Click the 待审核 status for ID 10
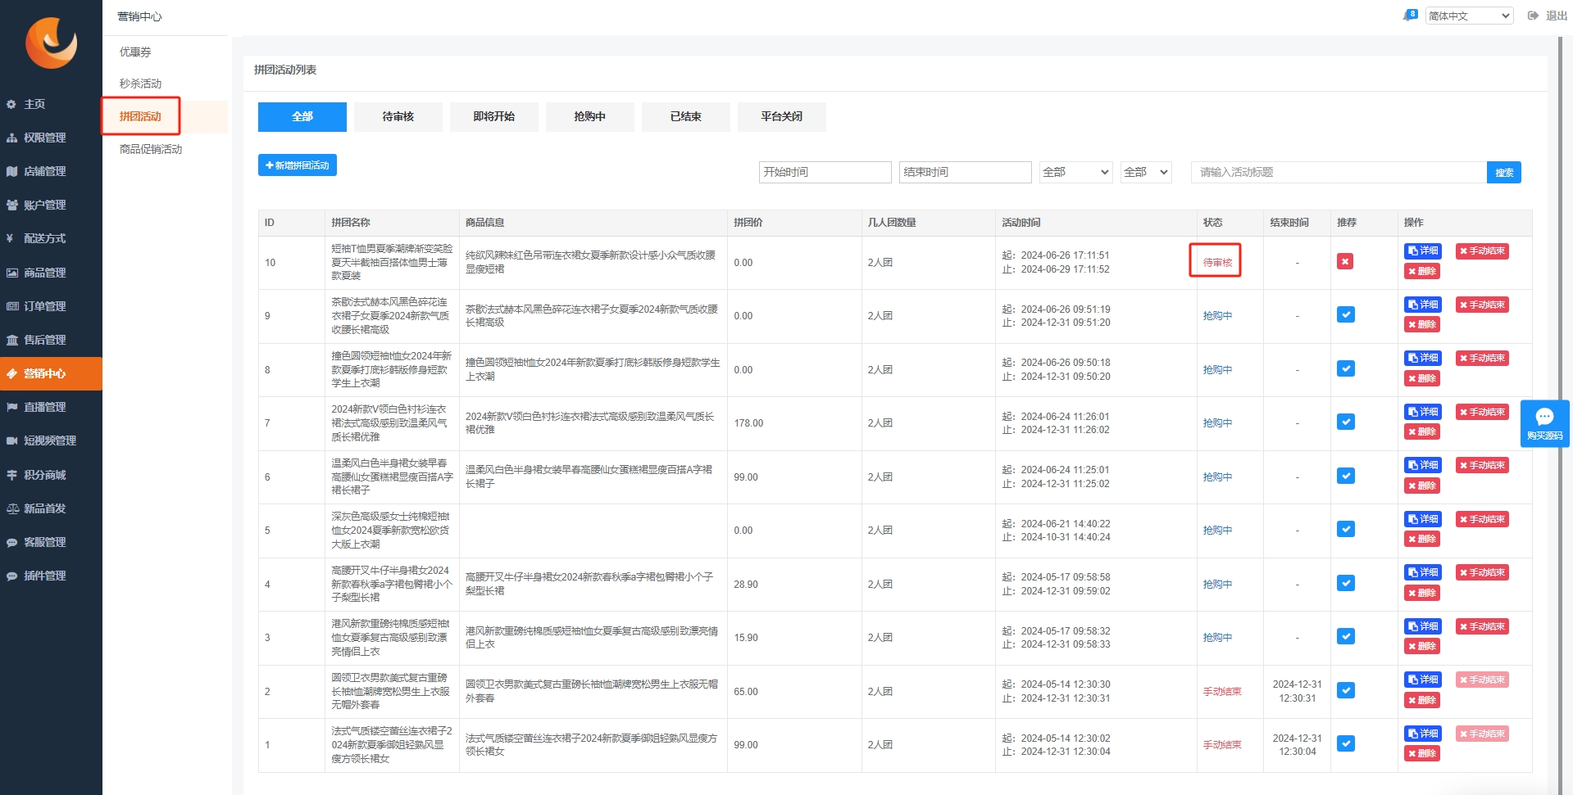Screen dimensions: 1573x795 tap(1217, 263)
